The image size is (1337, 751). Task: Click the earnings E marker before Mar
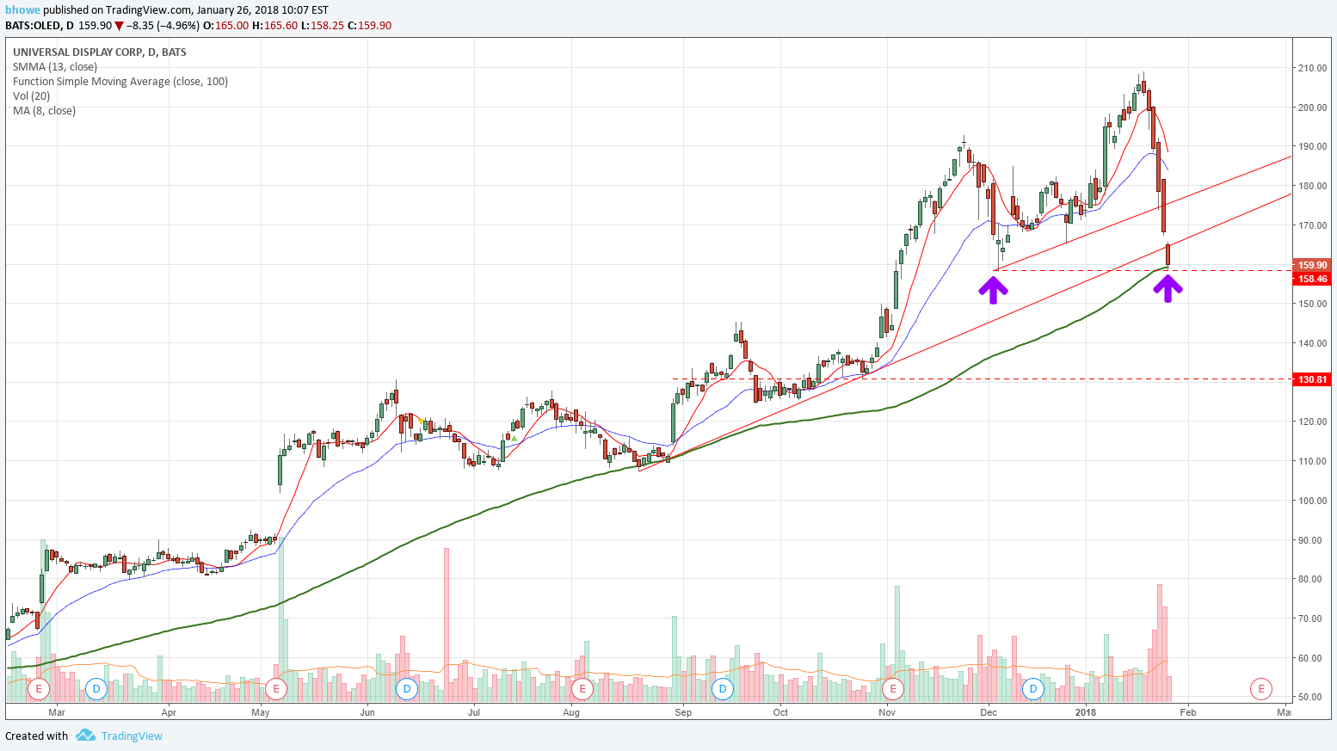(x=38, y=688)
